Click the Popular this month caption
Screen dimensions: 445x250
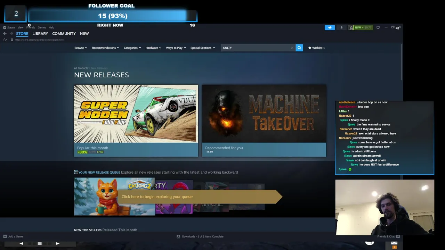pyautogui.click(x=92, y=148)
